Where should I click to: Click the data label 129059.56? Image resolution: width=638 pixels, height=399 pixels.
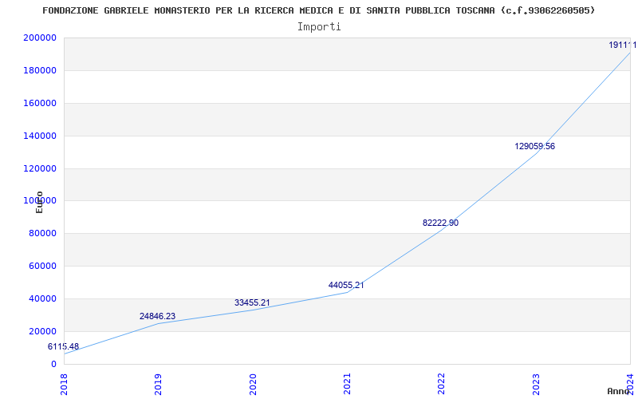coord(534,146)
